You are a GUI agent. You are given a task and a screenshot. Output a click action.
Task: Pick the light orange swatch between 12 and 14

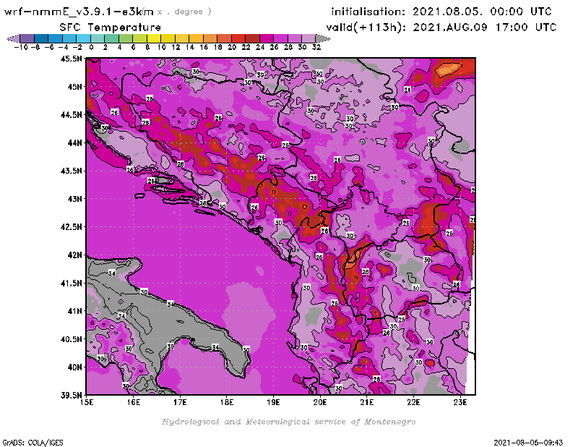coord(182,38)
